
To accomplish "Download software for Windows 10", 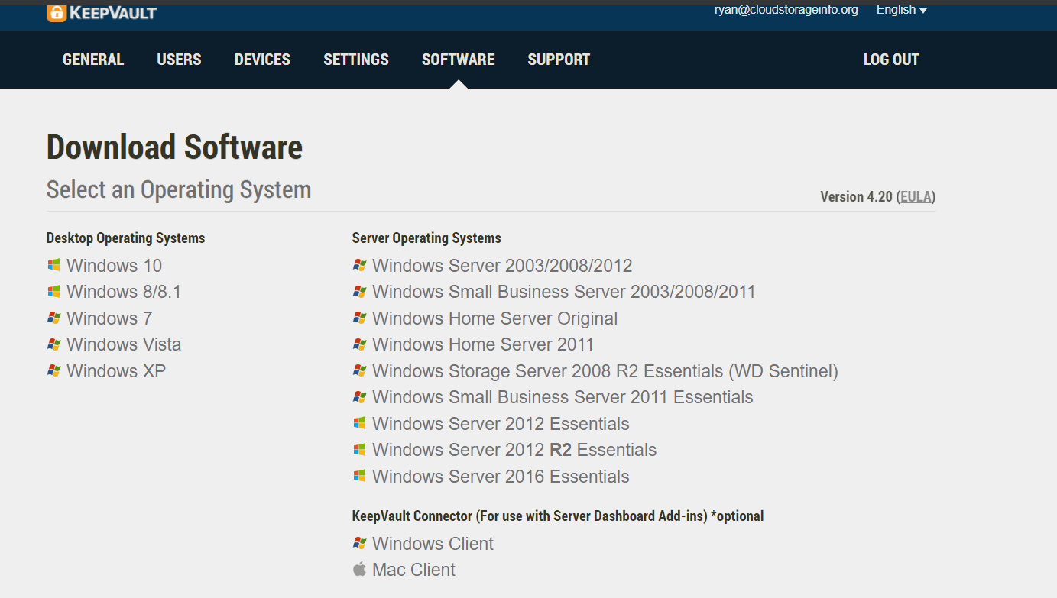I will pos(115,266).
